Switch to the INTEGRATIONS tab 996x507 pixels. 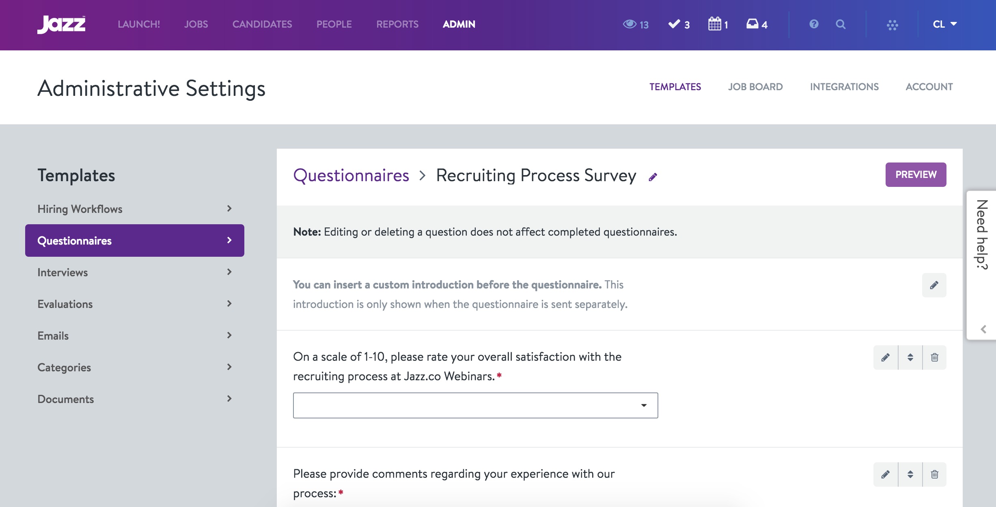pos(844,87)
